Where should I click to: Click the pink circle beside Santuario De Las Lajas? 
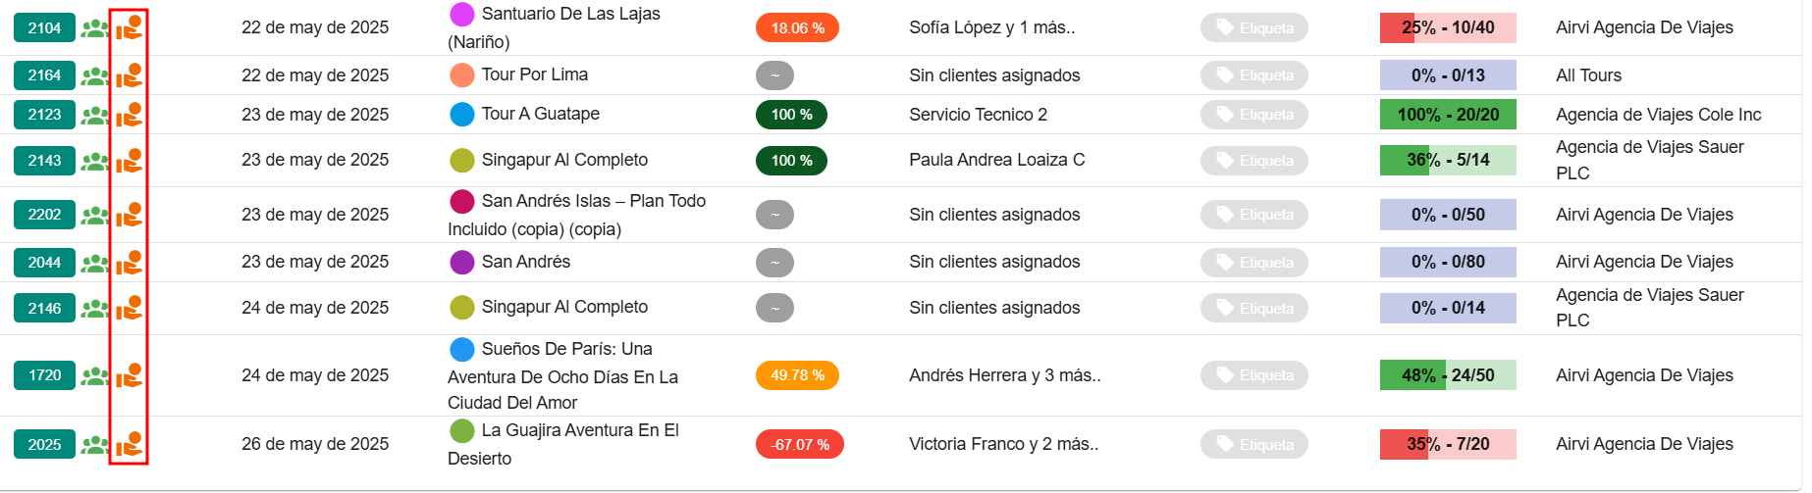[461, 15]
